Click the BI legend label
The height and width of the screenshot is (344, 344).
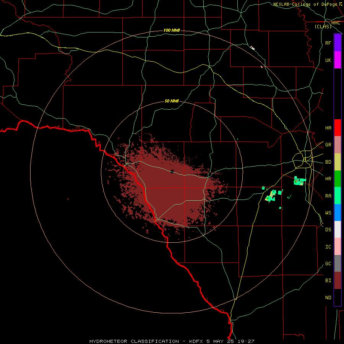point(328,281)
